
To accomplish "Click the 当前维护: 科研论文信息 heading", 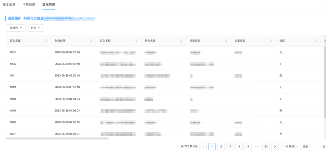I will click(26, 18).
